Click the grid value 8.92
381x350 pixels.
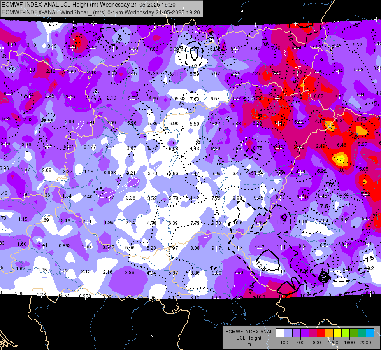(x=317, y=47)
